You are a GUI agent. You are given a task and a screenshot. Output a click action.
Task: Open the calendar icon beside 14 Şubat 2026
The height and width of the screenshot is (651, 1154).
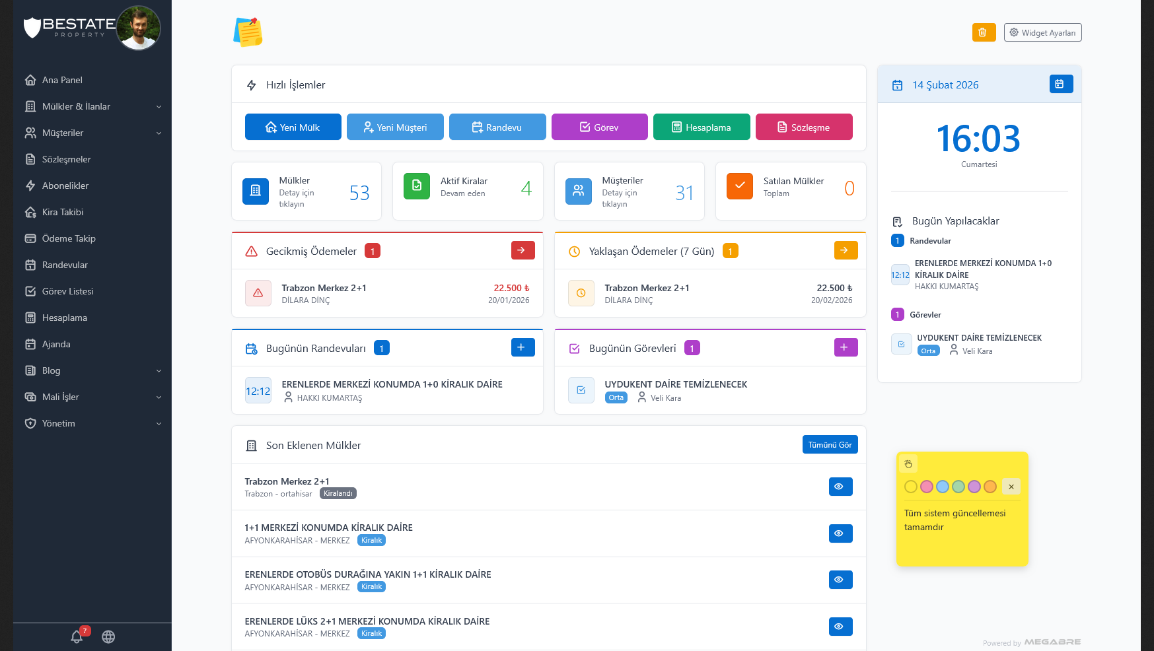click(x=1061, y=84)
